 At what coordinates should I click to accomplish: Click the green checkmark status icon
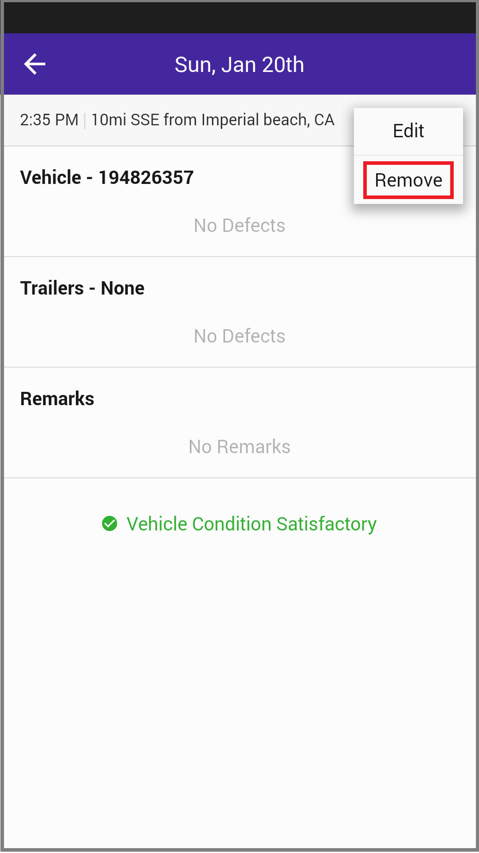[x=110, y=524]
